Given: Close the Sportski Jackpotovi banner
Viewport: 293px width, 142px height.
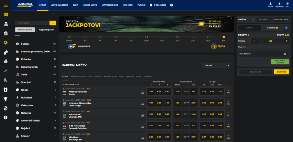Looking at the screenshot, I should [x=231, y=18].
